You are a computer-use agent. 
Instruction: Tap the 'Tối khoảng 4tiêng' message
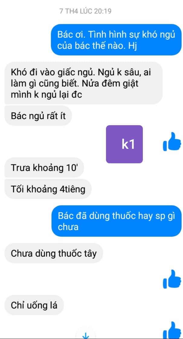48,189
